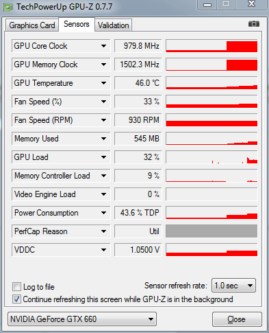Image resolution: width=269 pixels, height=333 pixels.
Task: Click the GPU-Z app icon in title bar
Action: coord(8,7)
